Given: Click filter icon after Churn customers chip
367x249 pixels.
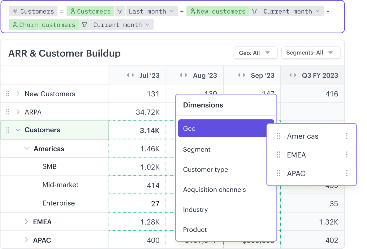Looking at the screenshot, I should click(x=84, y=25).
